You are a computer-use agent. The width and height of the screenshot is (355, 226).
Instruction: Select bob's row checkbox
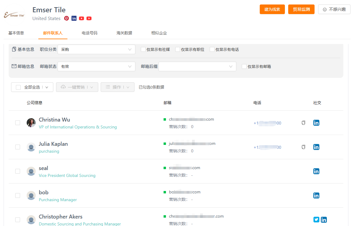(x=18, y=195)
